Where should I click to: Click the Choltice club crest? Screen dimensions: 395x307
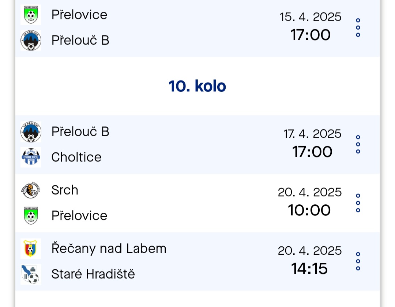(x=31, y=157)
